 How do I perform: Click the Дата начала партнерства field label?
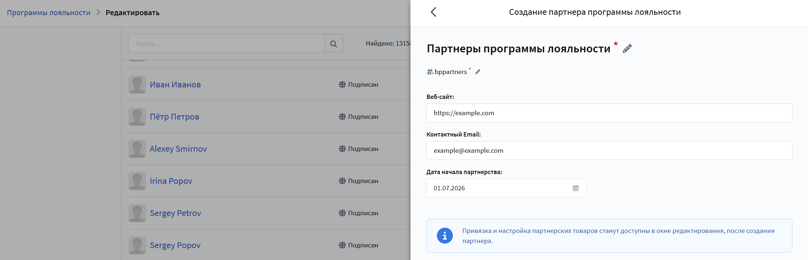[464, 172]
